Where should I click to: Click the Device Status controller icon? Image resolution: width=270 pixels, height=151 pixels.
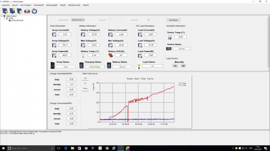(169, 49)
